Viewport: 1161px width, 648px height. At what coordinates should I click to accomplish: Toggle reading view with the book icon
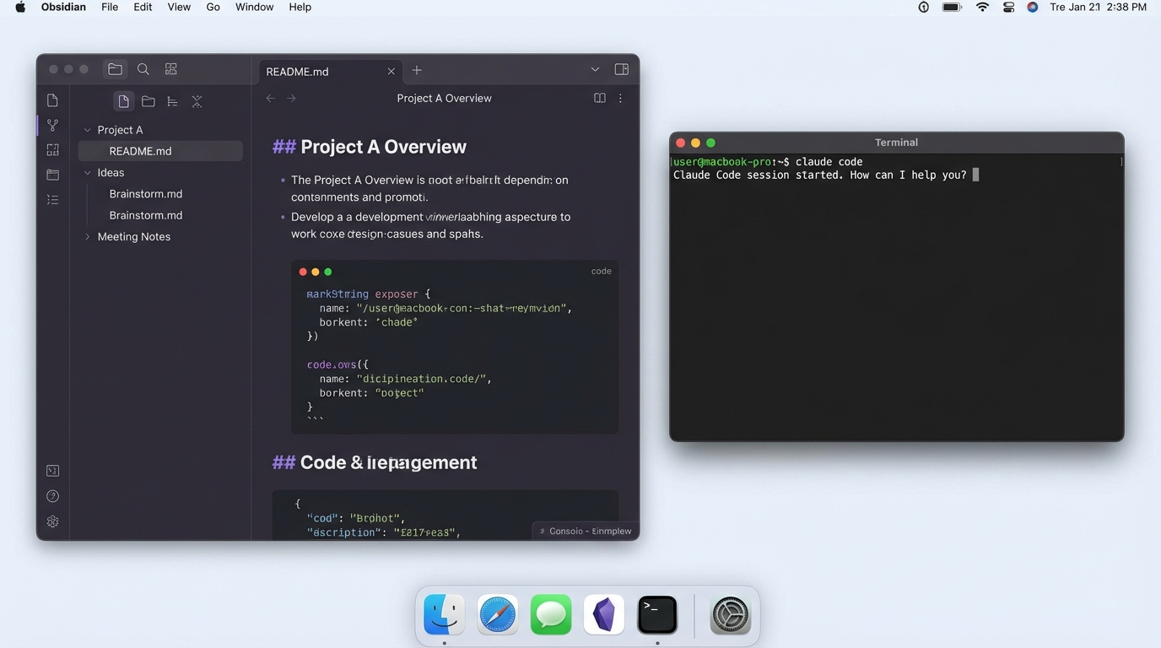599,98
